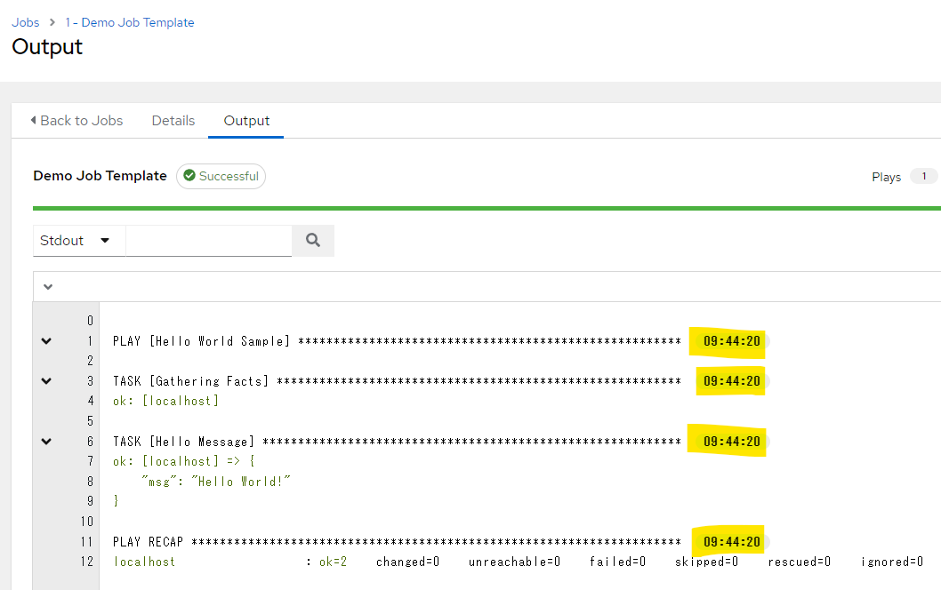Collapse the Gathering Facts task output
The image size is (941, 590).
[x=46, y=381]
